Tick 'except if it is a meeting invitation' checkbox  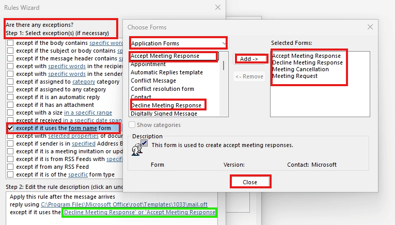[10, 151]
